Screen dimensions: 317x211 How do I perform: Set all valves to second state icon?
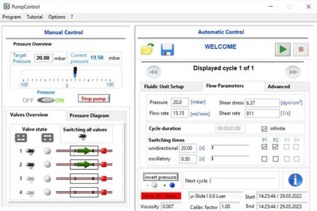(48, 138)
